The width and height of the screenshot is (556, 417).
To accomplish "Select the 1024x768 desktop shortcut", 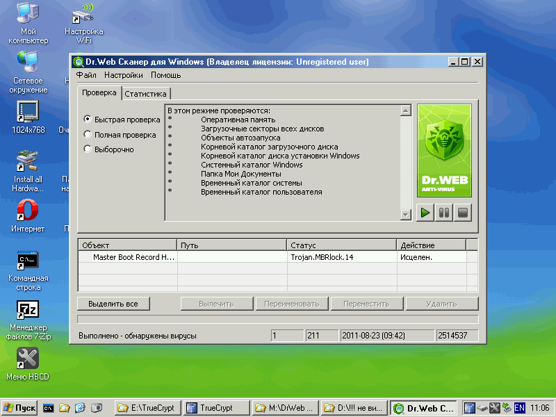I will 28,117.
